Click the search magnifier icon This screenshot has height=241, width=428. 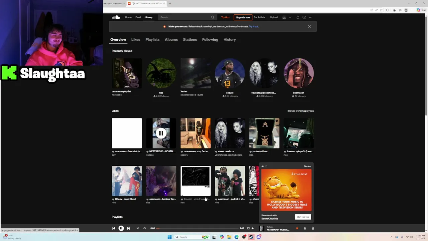click(x=212, y=17)
